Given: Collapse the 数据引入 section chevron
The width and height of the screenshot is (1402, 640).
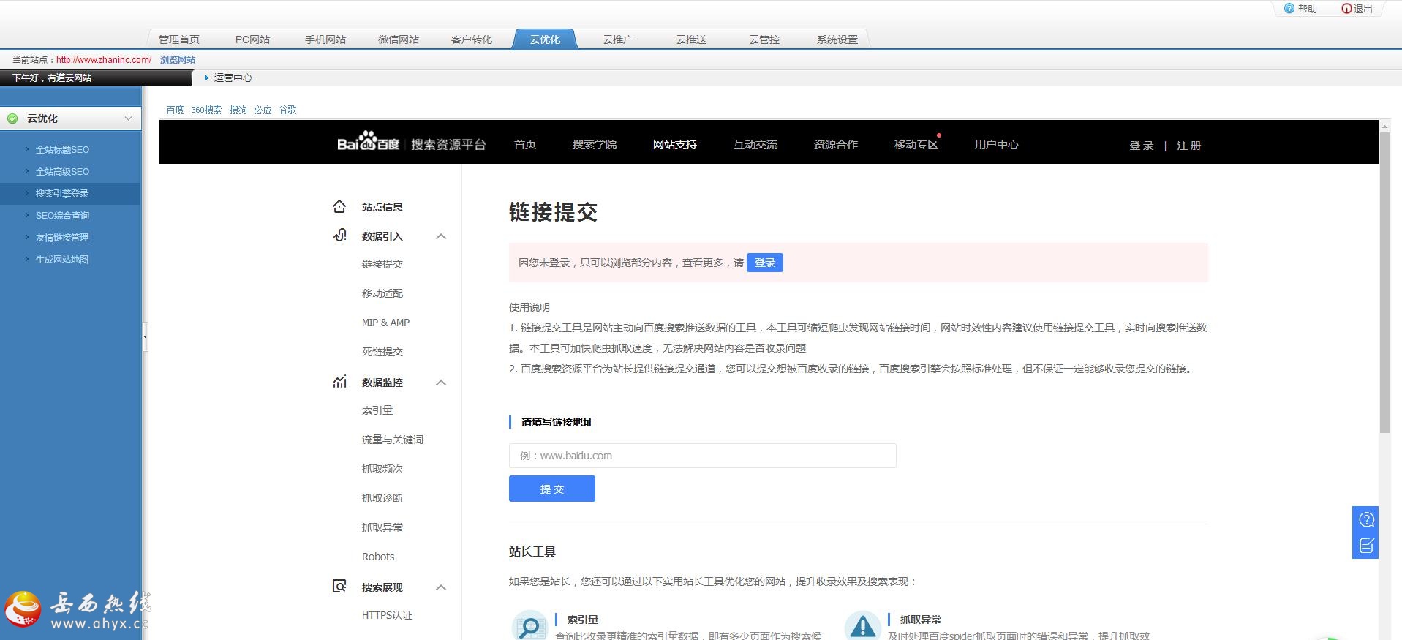Looking at the screenshot, I should pos(441,236).
